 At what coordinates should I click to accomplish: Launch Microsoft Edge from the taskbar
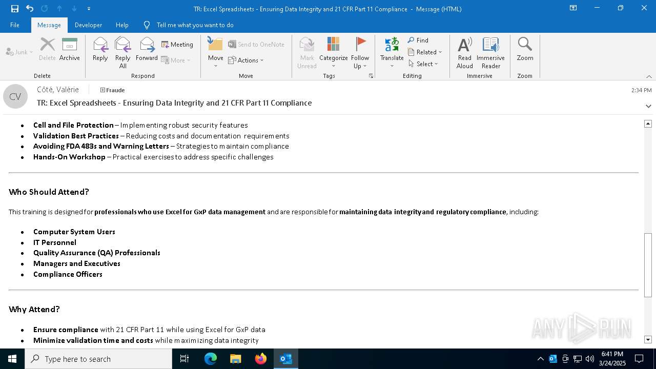pos(211,359)
